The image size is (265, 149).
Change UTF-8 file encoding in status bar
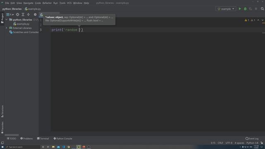(229, 143)
